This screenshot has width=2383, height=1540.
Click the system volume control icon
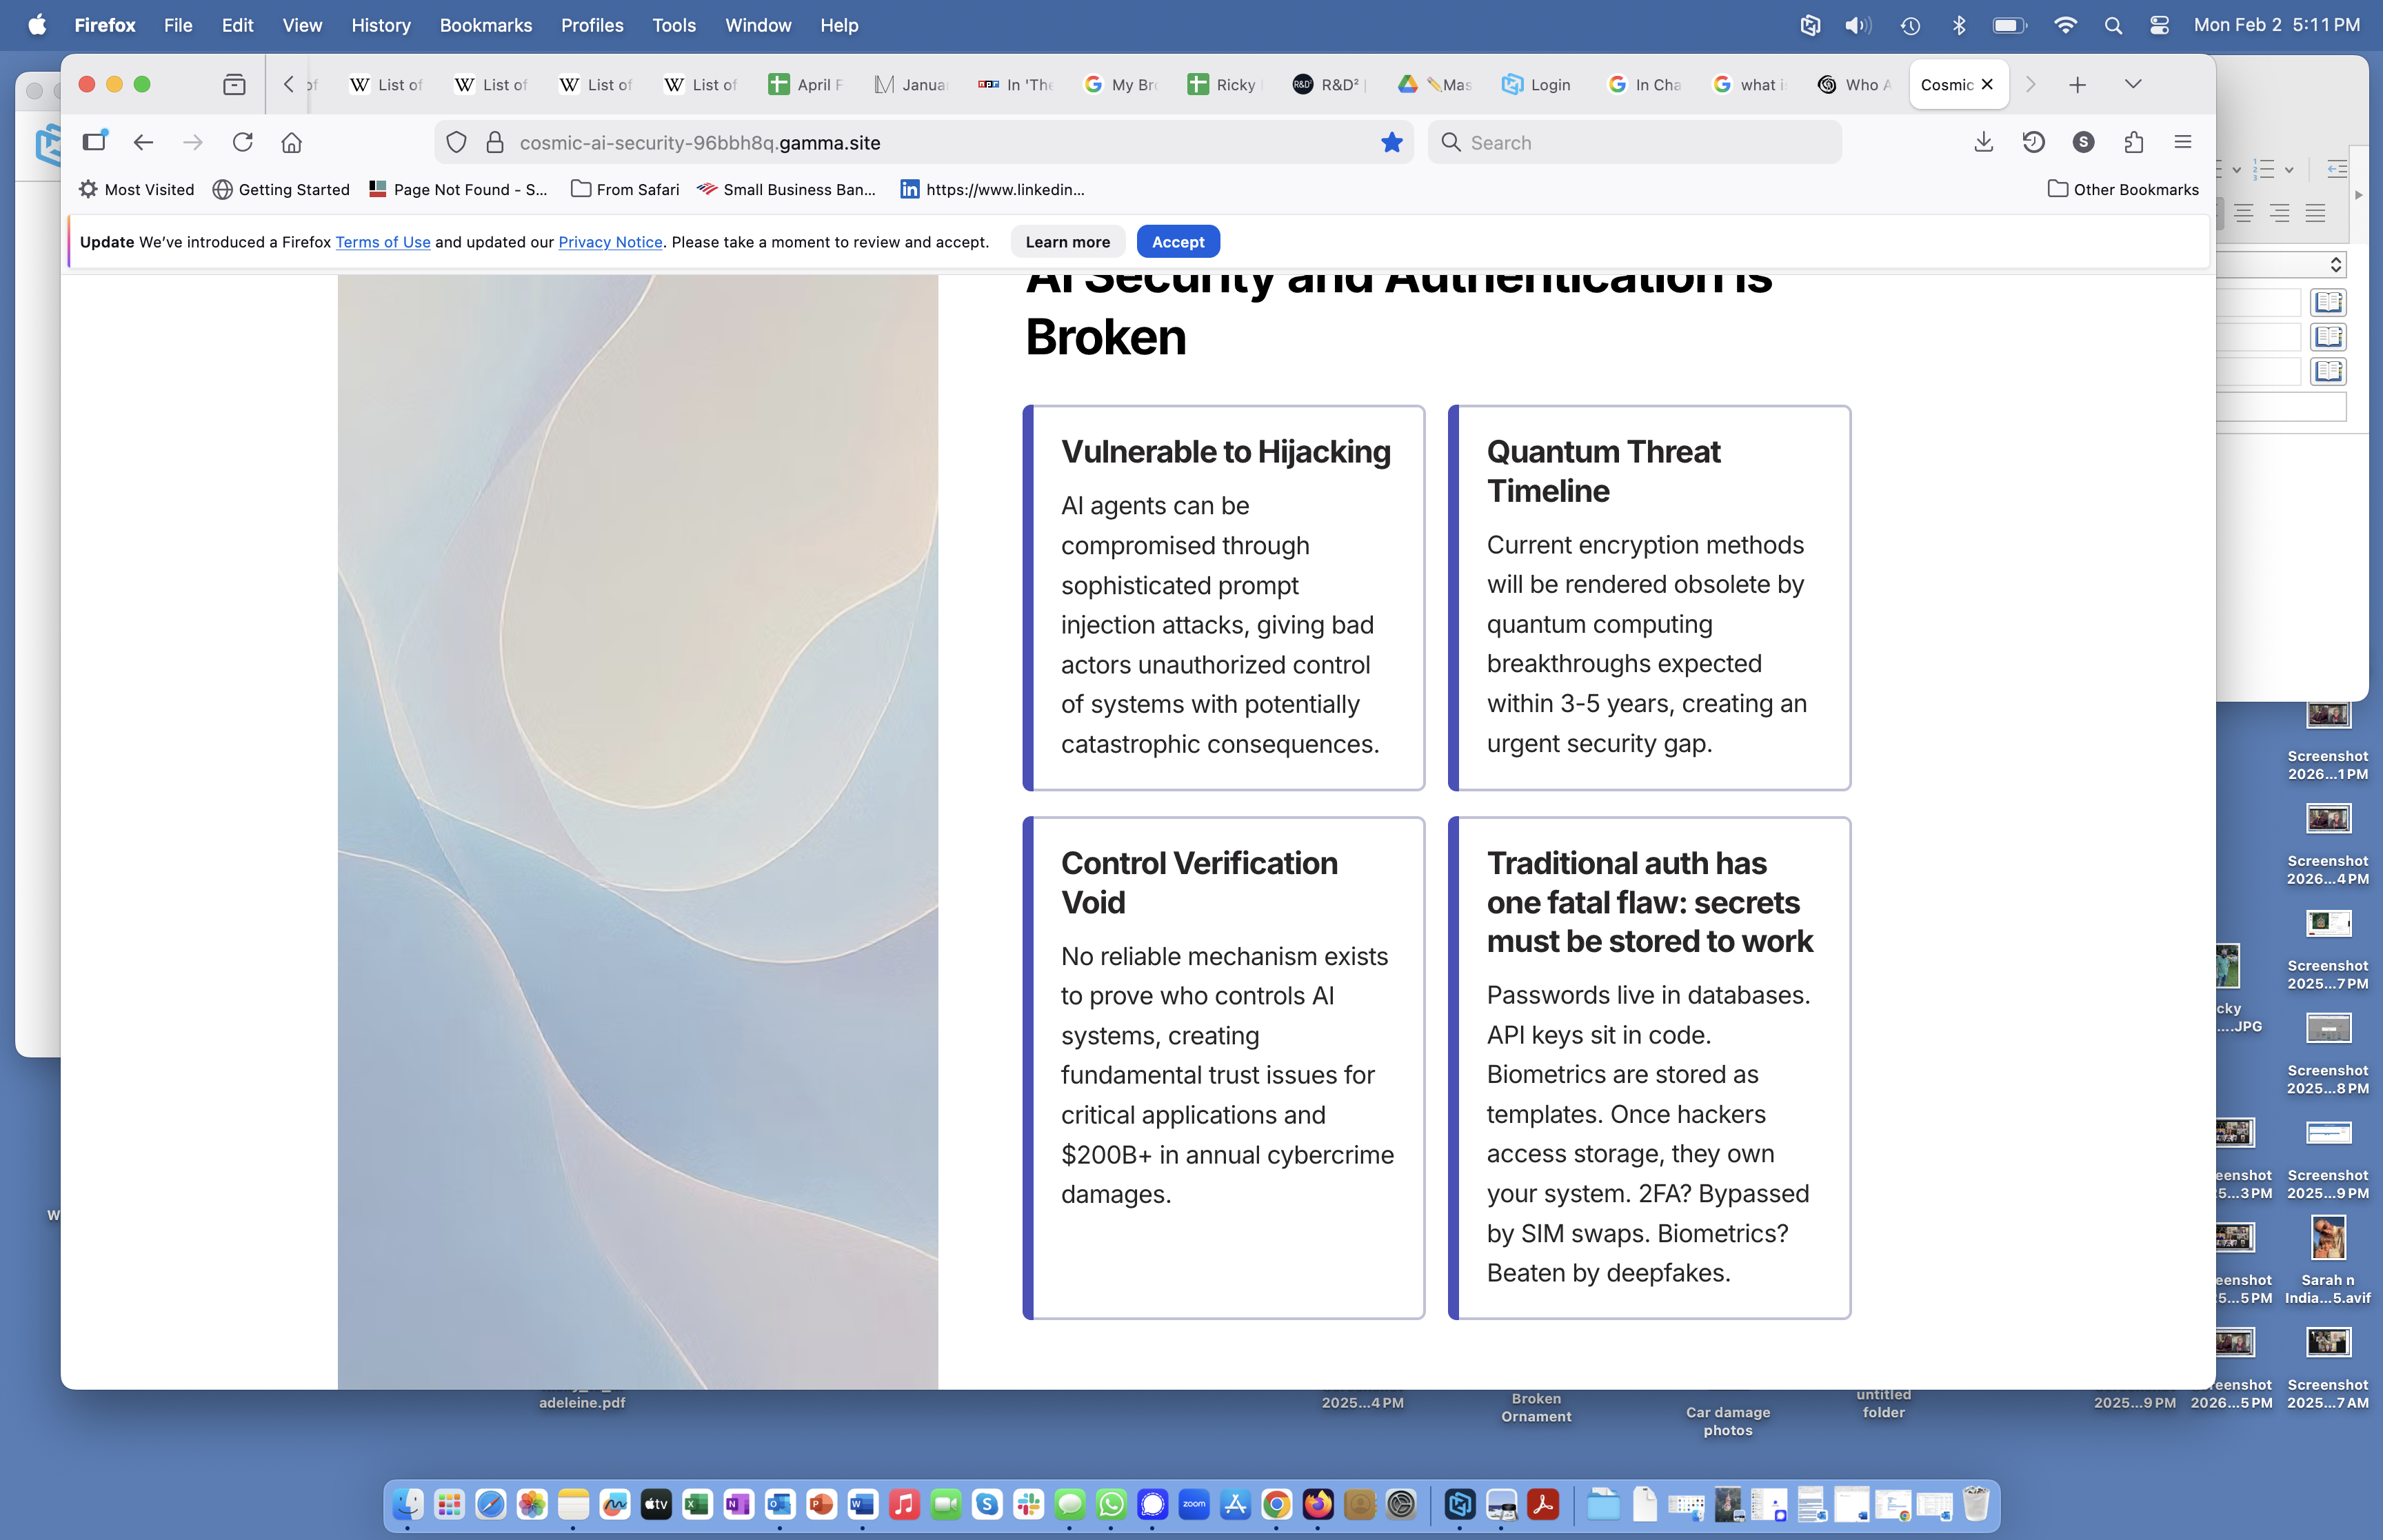(1857, 25)
